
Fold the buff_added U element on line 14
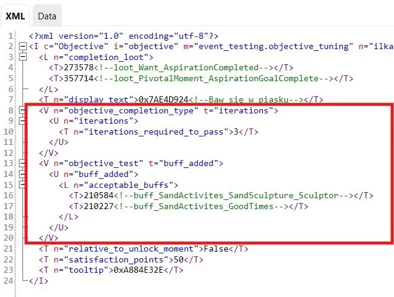(23, 174)
